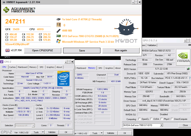Click the Validate button in front CPU-Z
Screen dimensions: 191x136
pos(52,132)
